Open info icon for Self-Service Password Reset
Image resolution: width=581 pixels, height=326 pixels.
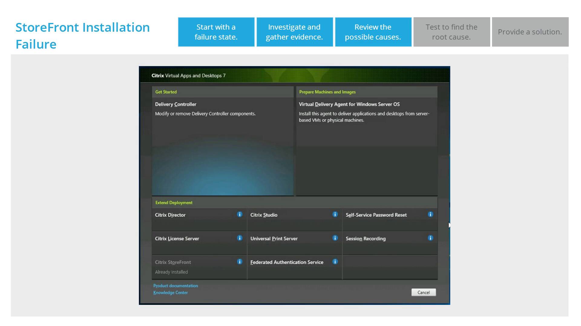click(x=430, y=214)
